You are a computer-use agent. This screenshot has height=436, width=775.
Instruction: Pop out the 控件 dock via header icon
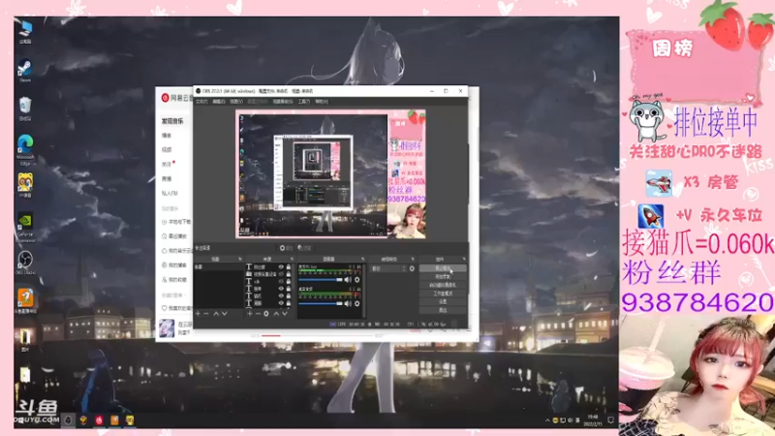[x=464, y=259]
